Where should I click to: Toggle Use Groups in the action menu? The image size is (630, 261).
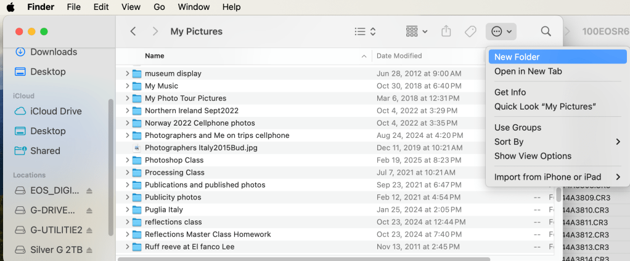click(517, 127)
